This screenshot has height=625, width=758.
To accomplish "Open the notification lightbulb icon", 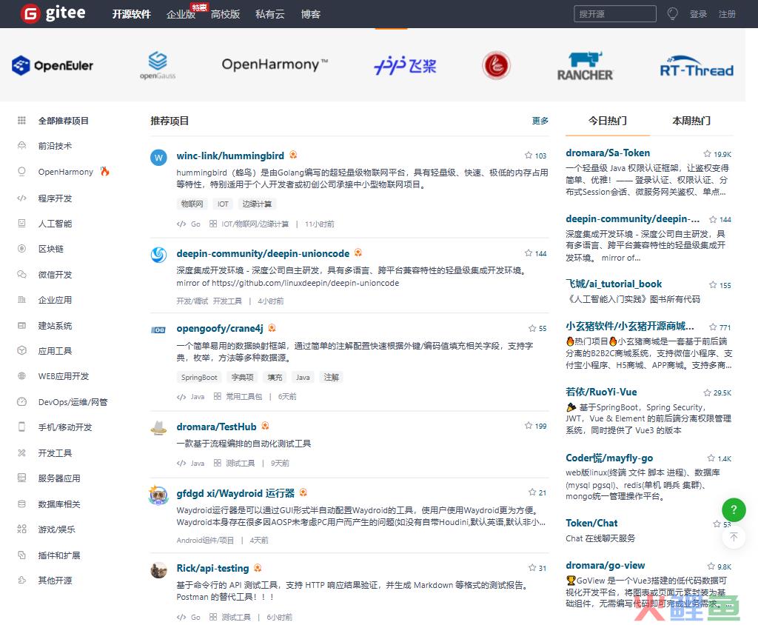I will pyautogui.click(x=672, y=14).
